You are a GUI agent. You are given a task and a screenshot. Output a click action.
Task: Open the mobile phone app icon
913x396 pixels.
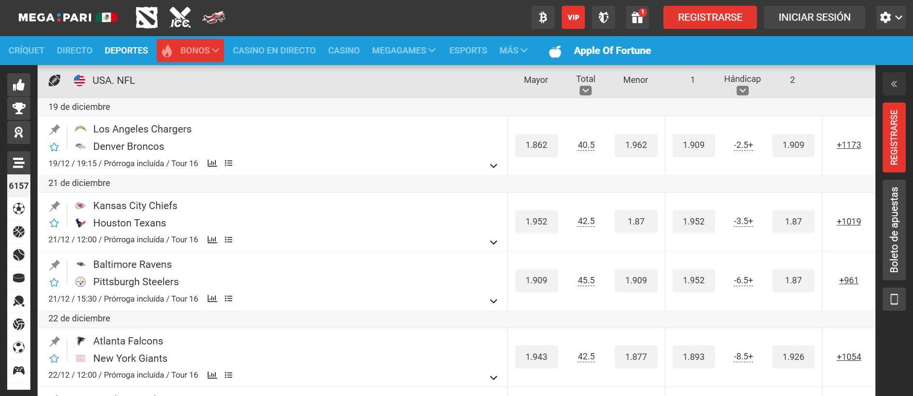pyautogui.click(x=894, y=300)
